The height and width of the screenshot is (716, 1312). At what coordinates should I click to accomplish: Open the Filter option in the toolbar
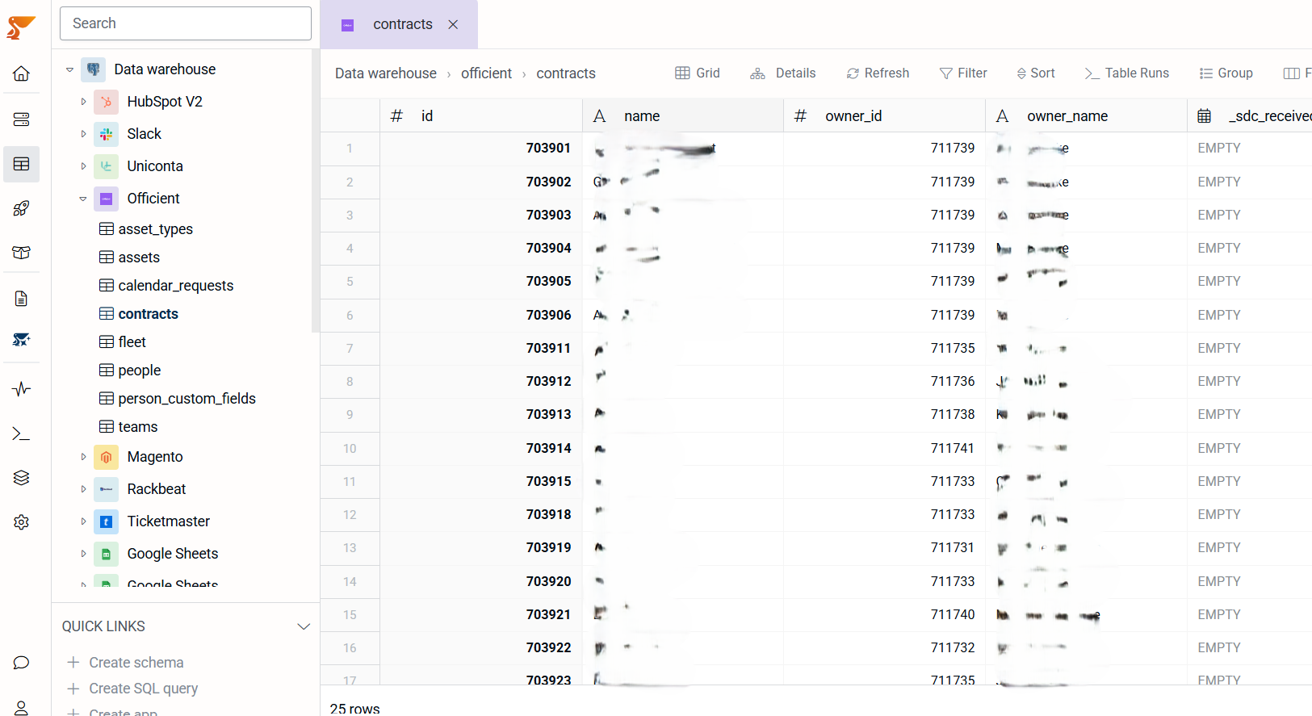point(963,73)
